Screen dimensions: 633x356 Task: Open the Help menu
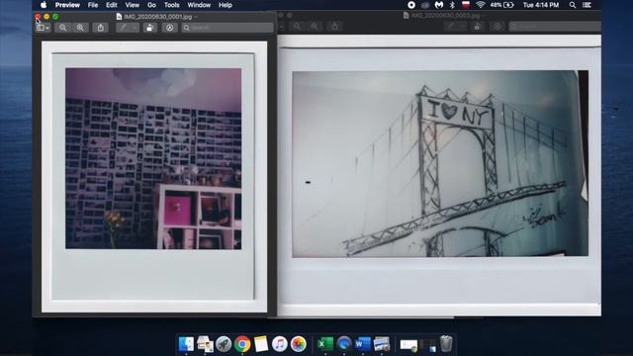[226, 5]
